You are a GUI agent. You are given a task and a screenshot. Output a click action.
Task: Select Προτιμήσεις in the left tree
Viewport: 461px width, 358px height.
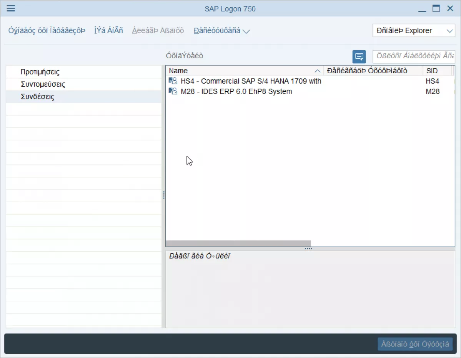(84, 72)
